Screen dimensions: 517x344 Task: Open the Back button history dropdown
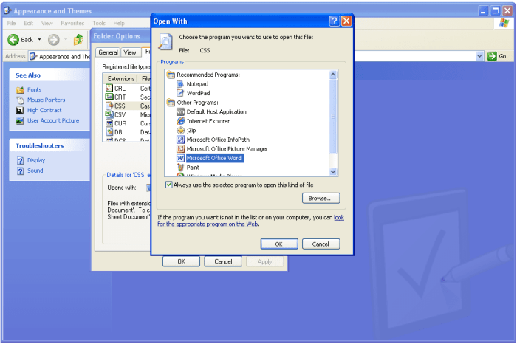point(39,40)
